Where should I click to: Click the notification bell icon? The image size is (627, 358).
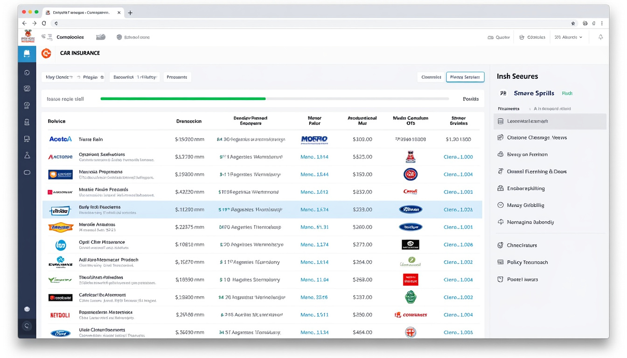[x=600, y=37]
